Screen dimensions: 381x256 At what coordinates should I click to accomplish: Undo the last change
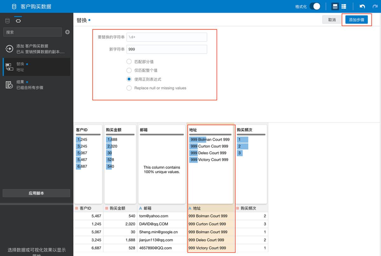pyautogui.click(x=362, y=6)
